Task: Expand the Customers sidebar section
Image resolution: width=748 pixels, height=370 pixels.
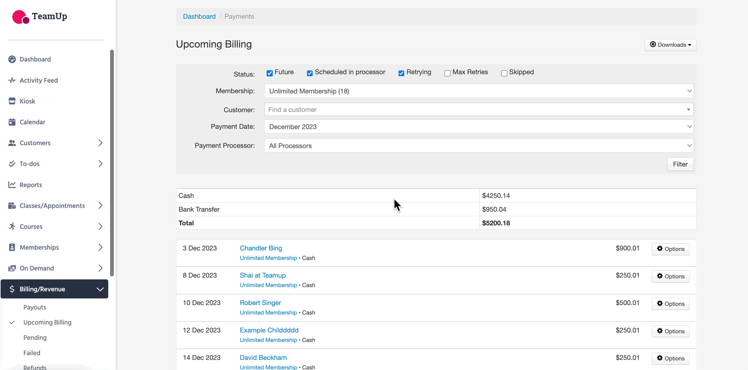Action: coord(100,143)
